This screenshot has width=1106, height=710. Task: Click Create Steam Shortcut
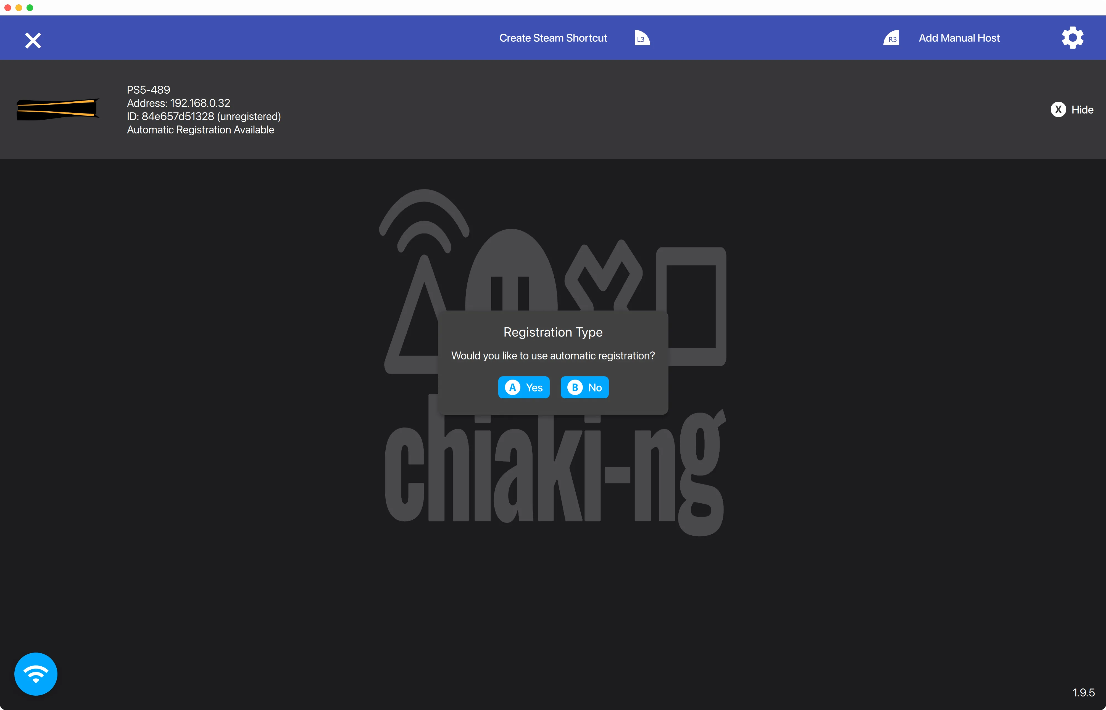point(553,38)
